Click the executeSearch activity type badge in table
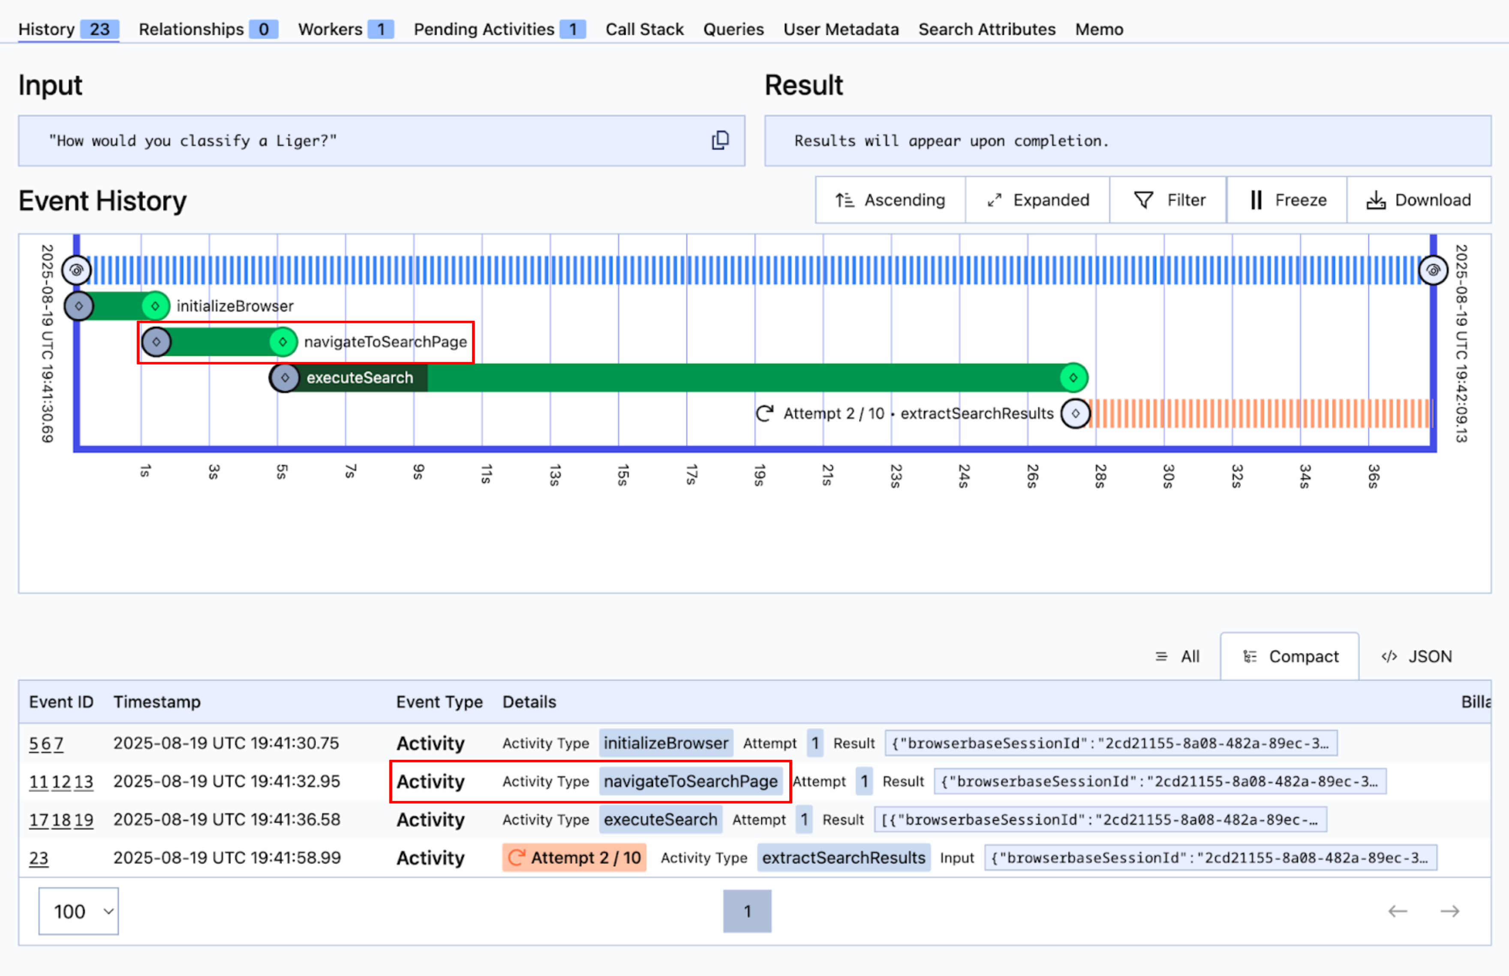The width and height of the screenshot is (1509, 976). (660, 819)
